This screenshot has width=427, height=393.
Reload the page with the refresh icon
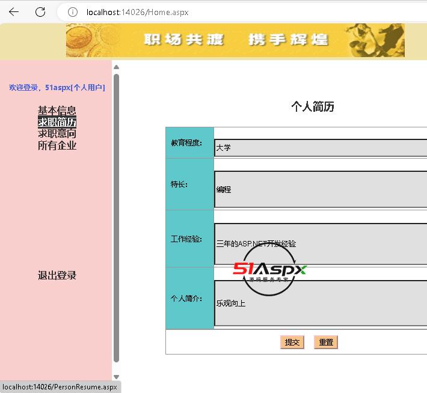pos(40,12)
